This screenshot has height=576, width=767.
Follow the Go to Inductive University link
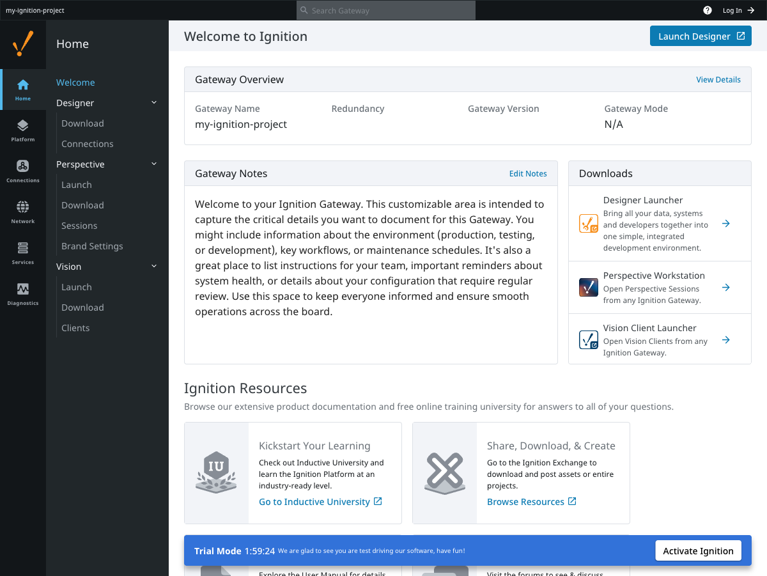pos(314,502)
